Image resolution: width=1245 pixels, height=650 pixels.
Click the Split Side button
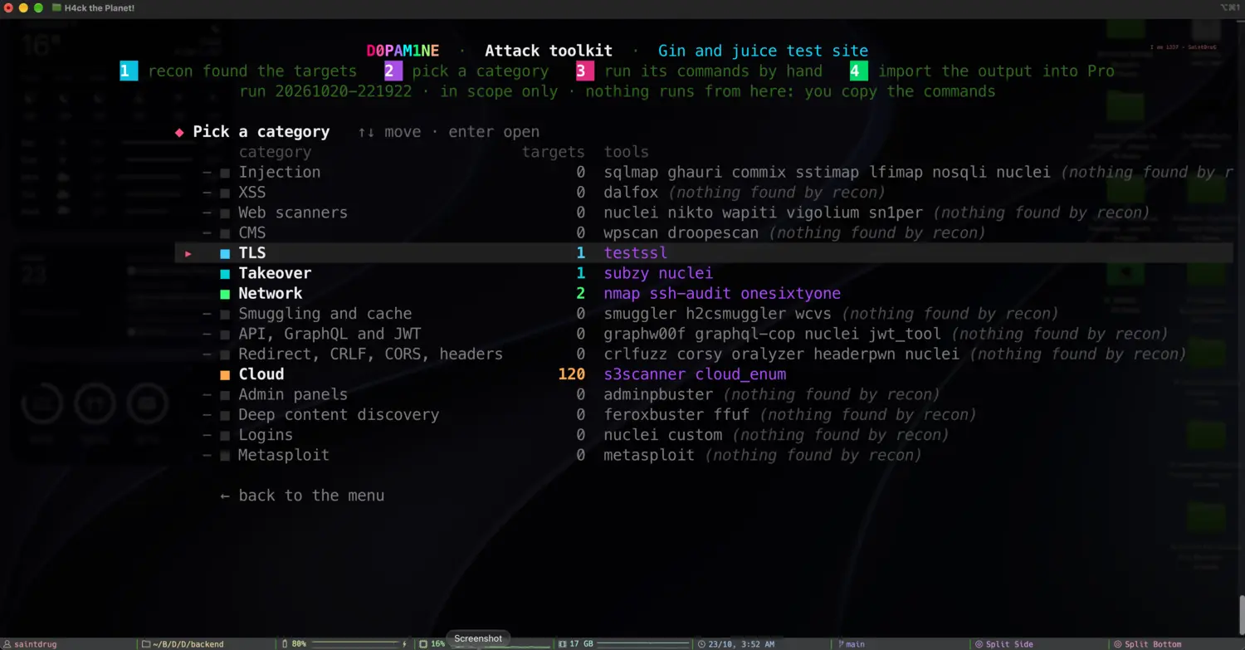[1004, 644]
